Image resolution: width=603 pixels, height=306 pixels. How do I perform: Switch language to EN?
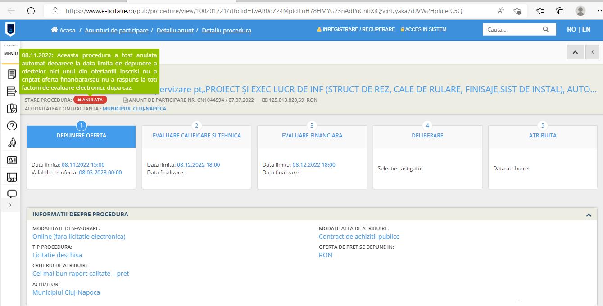[x=586, y=29]
